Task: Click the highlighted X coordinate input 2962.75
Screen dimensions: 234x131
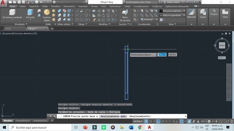Action: pyautogui.click(x=162, y=55)
